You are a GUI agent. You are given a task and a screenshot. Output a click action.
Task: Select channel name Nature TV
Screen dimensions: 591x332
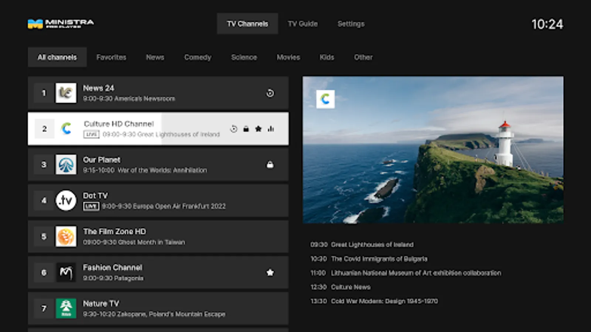click(101, 303)
